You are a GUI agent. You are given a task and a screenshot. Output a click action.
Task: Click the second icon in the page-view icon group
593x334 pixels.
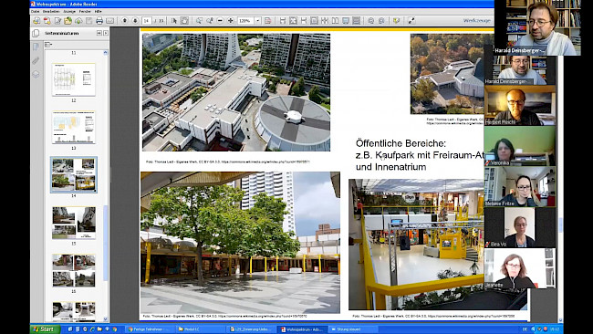293,21
